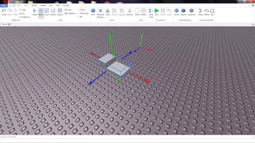Expand the Color dropdown arrow
Image resolution: width=255 pixels, height=143 pixels.
point(108,17)
